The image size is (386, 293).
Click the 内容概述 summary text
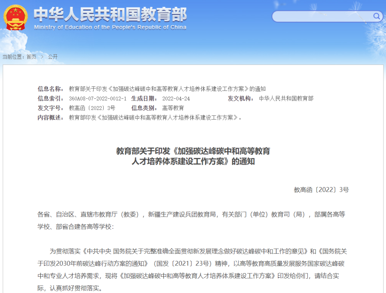[x=155, y=117]
